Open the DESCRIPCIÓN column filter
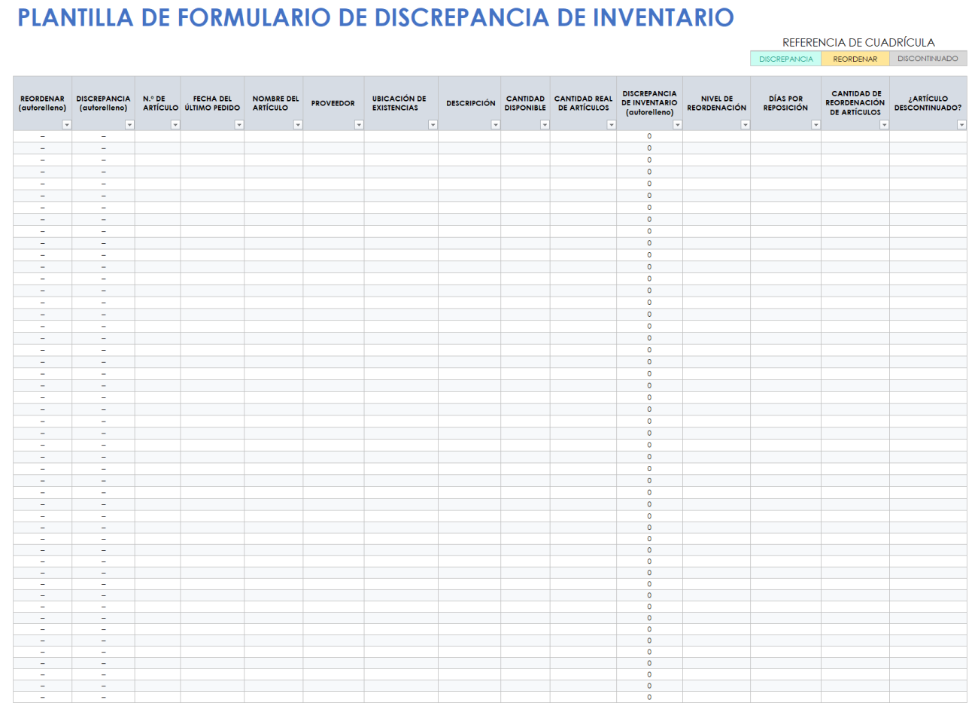The height and width of the screenshot is (712, 978). click(495, 124)
